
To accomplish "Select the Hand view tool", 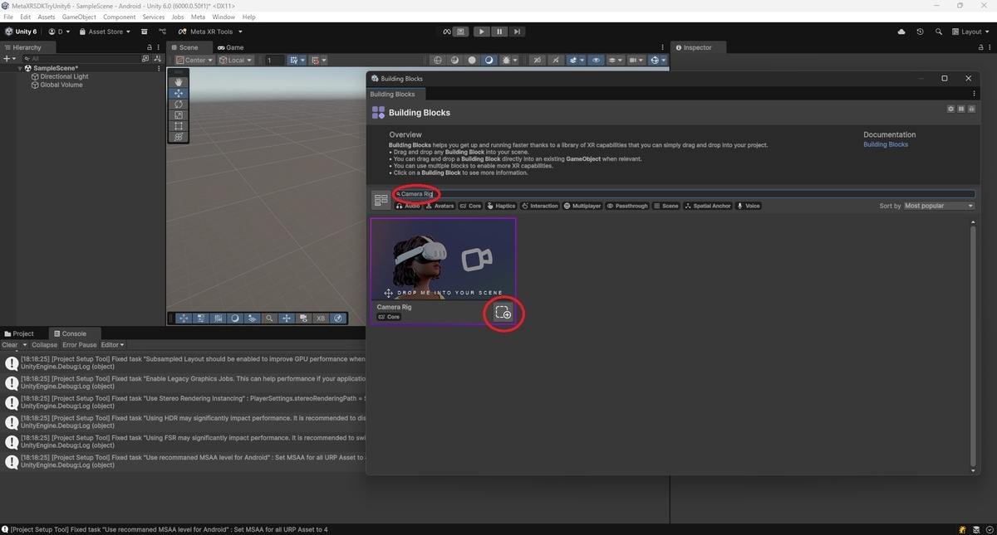I will point(179,82).
